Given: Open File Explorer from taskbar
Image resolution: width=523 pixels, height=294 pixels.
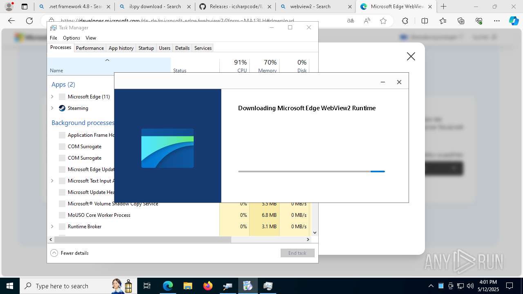Looking at the screenshot, I should (188, 286).
